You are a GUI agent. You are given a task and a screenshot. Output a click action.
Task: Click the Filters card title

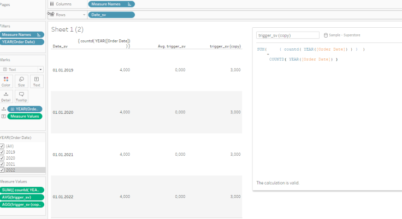tap(5, 26)
